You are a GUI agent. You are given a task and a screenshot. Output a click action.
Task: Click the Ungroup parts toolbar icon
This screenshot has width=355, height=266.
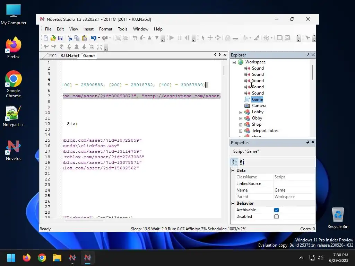(125, 38)
